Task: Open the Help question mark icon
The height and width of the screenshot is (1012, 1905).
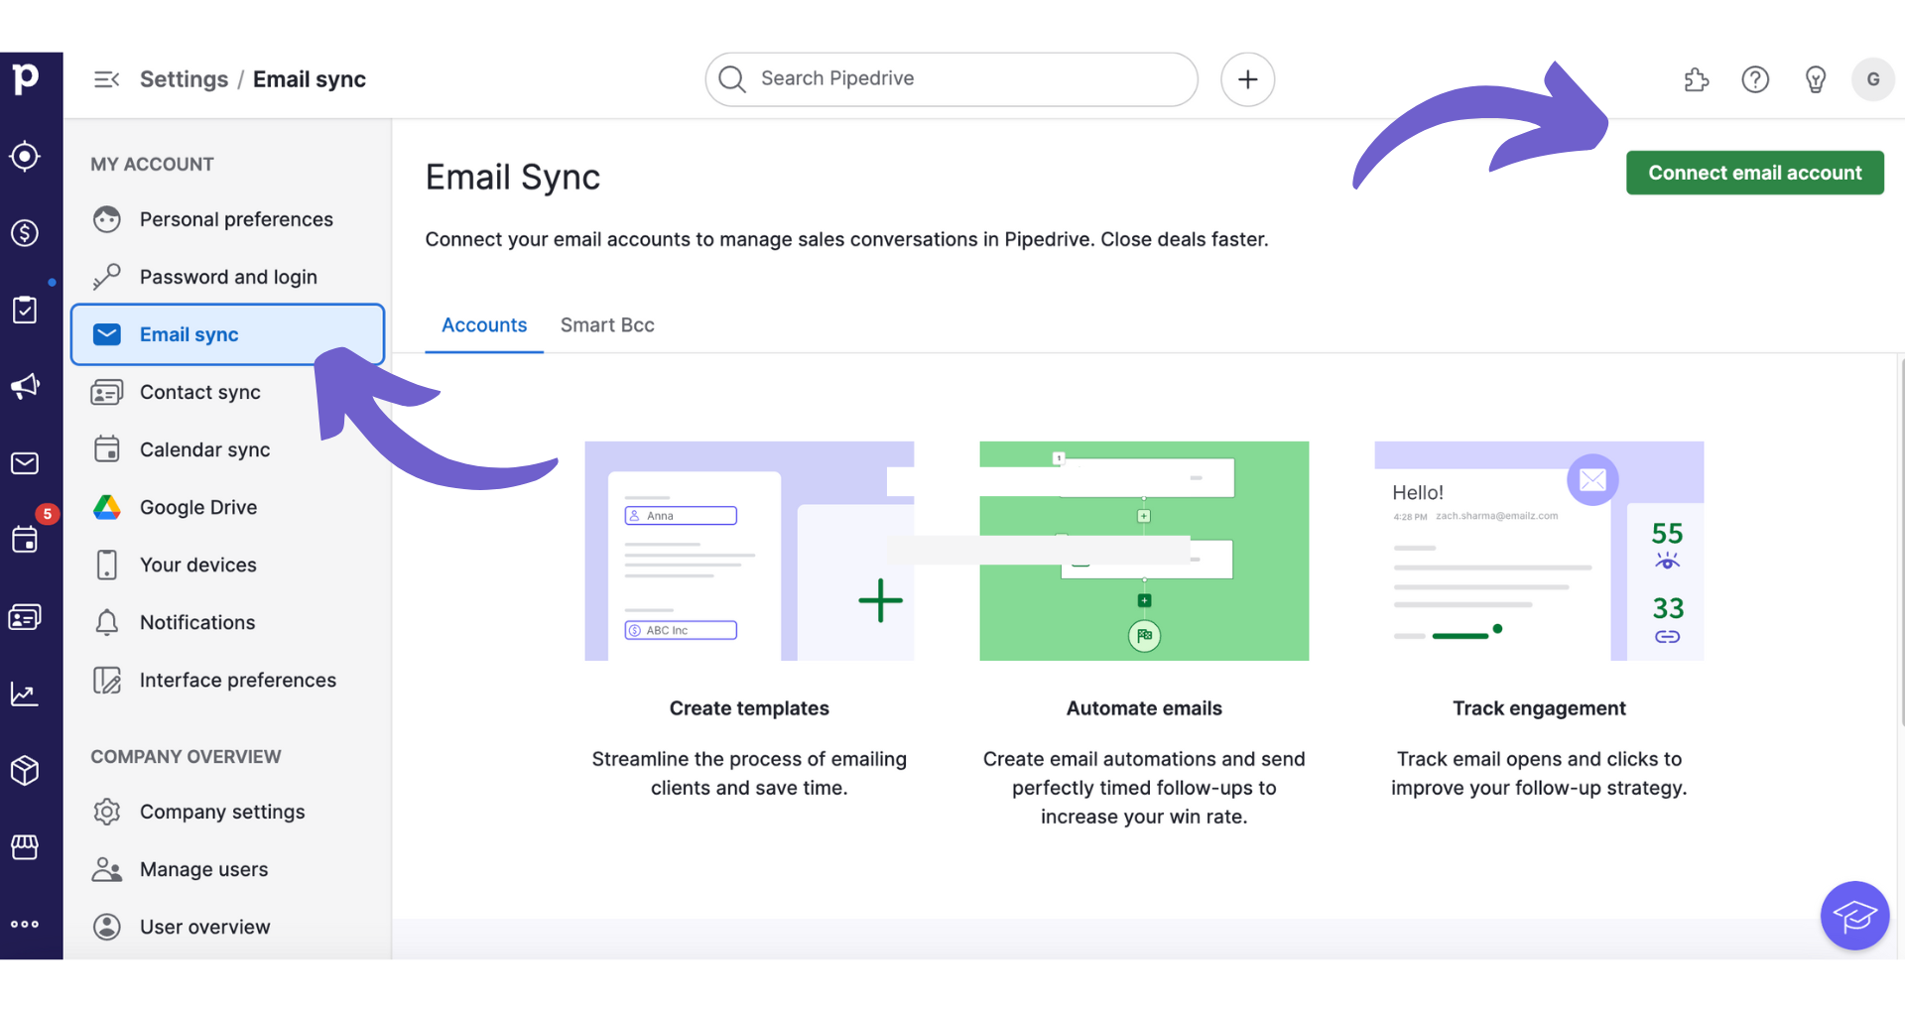Action: coord(1755,79)
